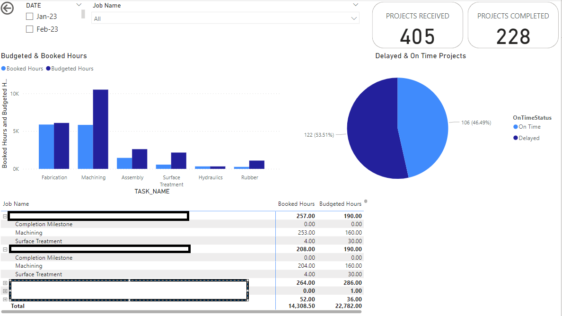
Task: Tick the Feb-23 date checkbox
Action: (30, 29)
